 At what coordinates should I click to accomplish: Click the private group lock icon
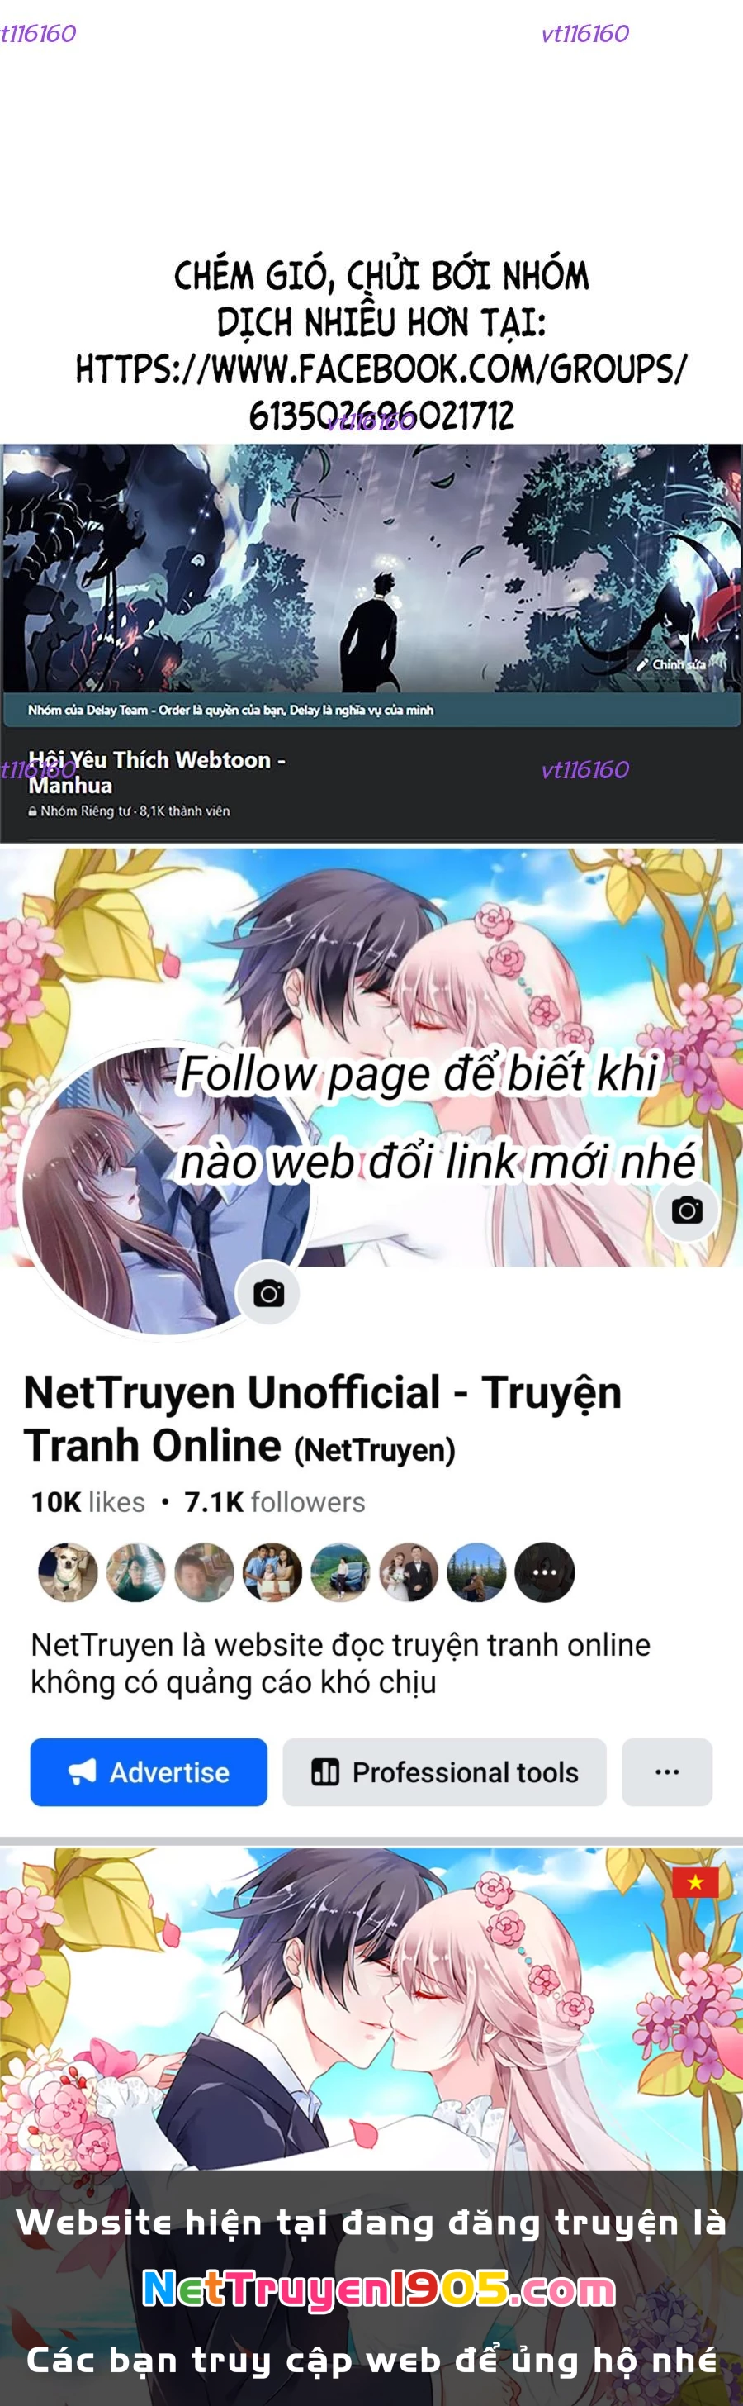(x=33, y=811)
